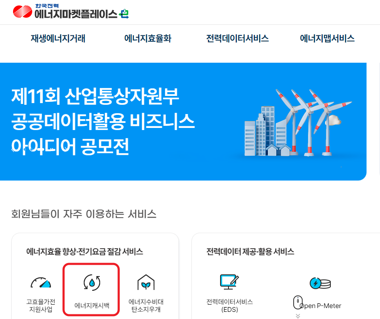
Task: Open the 에너지맵서비스 menu
Action: (x=327, y=39)
